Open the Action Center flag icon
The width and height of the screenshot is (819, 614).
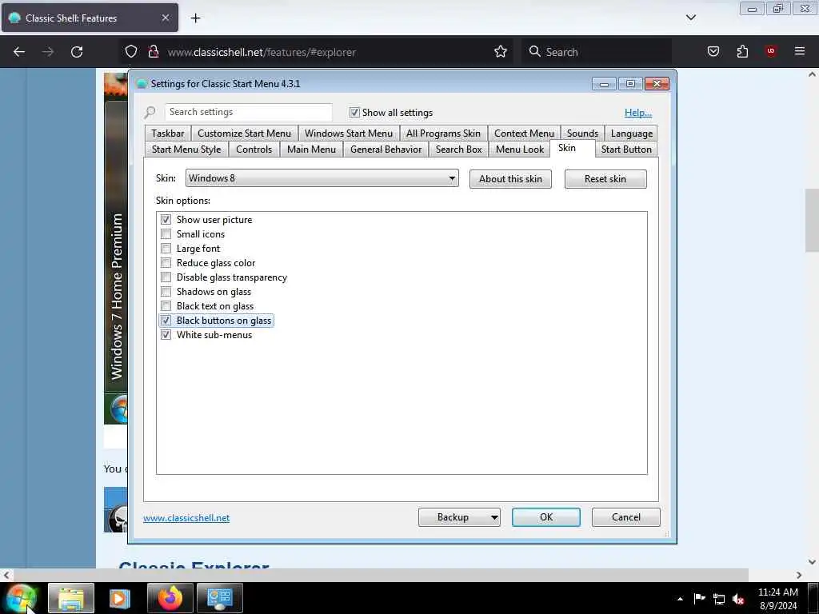click(x=699, y=599)
